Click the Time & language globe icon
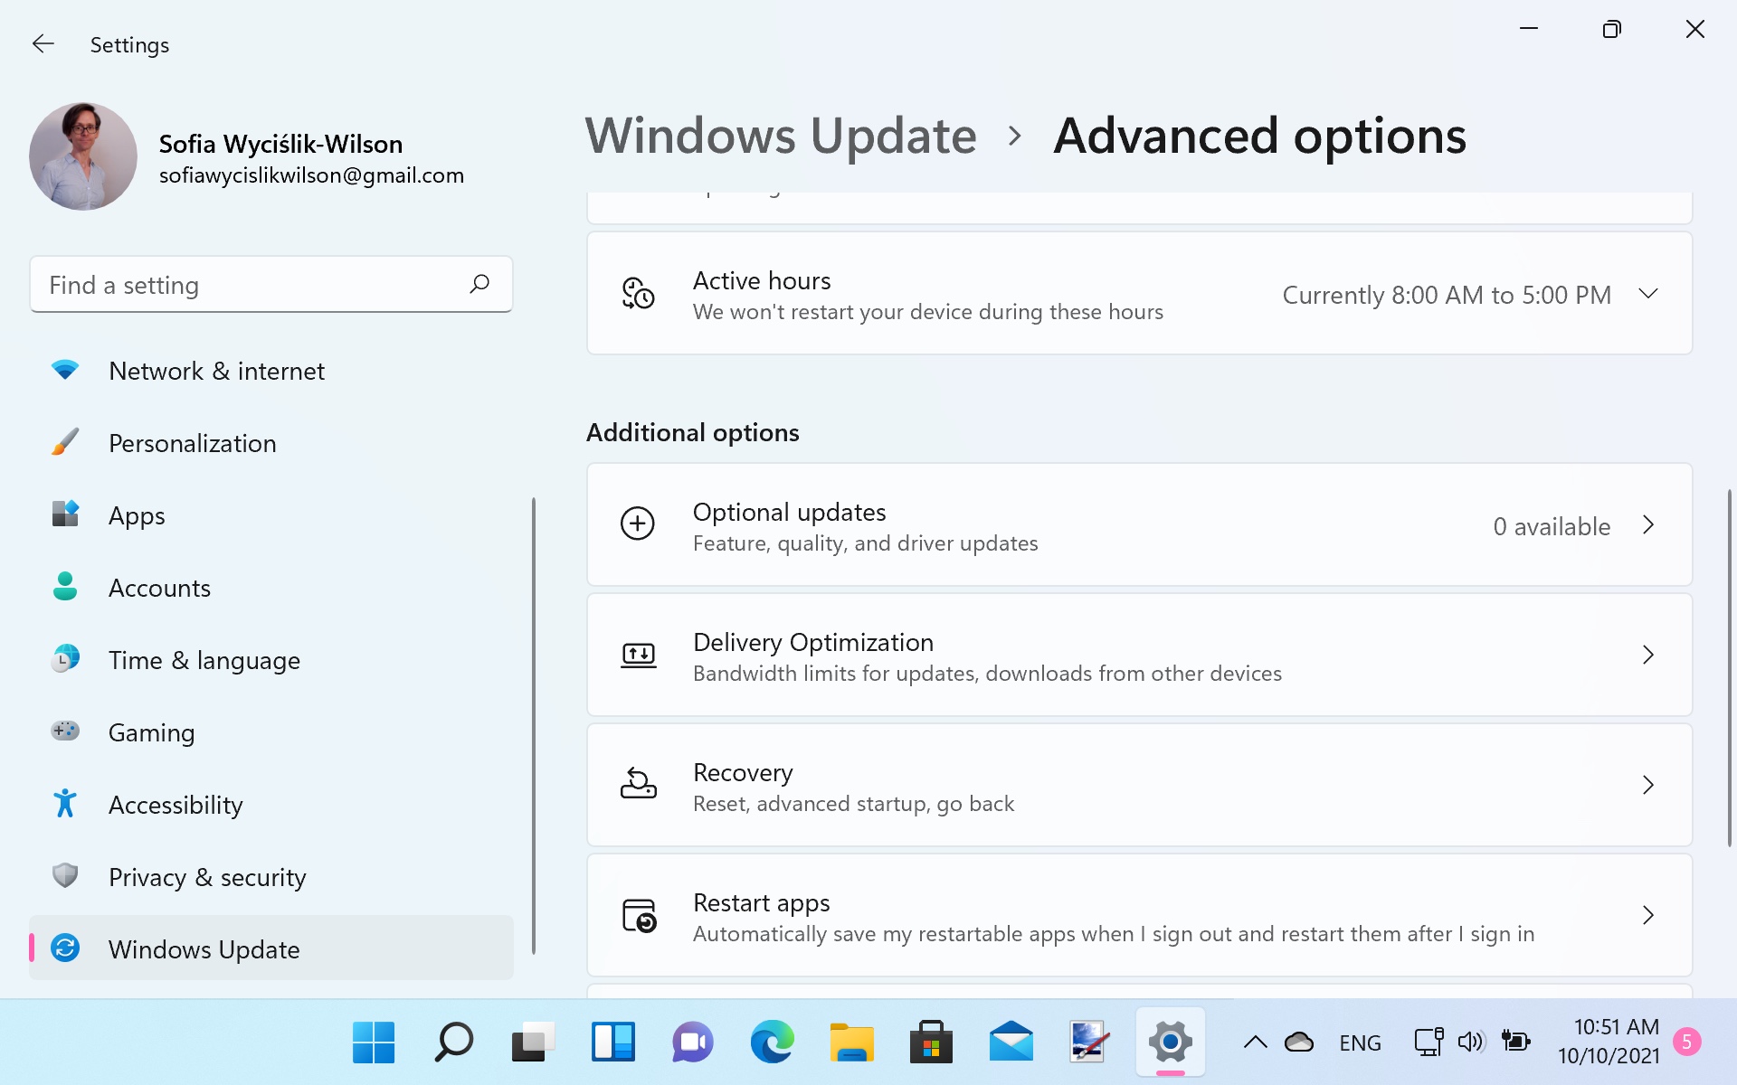This screenshot has height=1085, width=1737. tap(65, 659)
